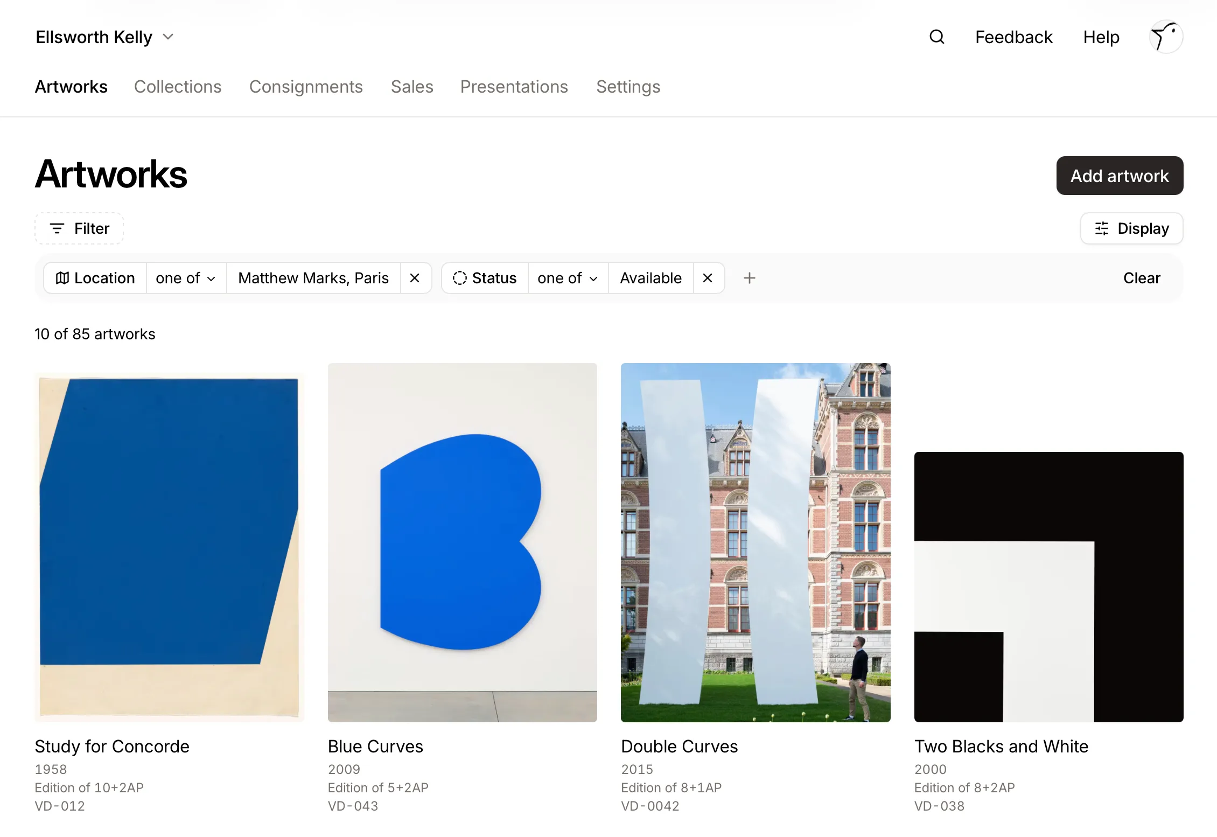Open the Double Curves artwork thumbnail
The width and height of the screenshot is (1217, 837).
[756, 542]
